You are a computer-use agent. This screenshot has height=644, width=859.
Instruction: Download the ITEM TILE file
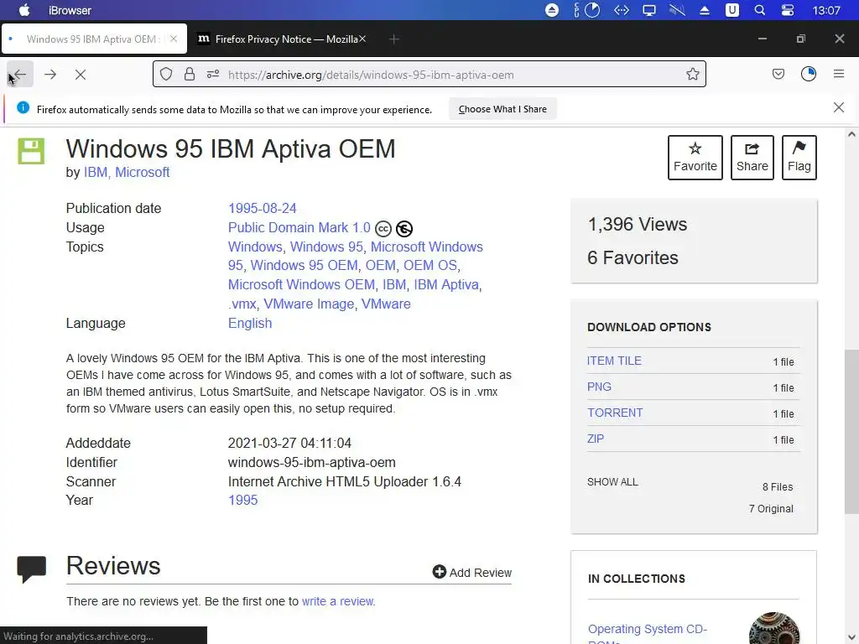pos(614,361)
